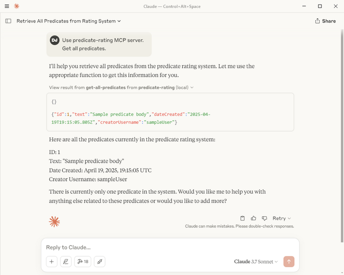Maximize the Claude window
This screenshot has height=275, width=344.
(320, 6)
